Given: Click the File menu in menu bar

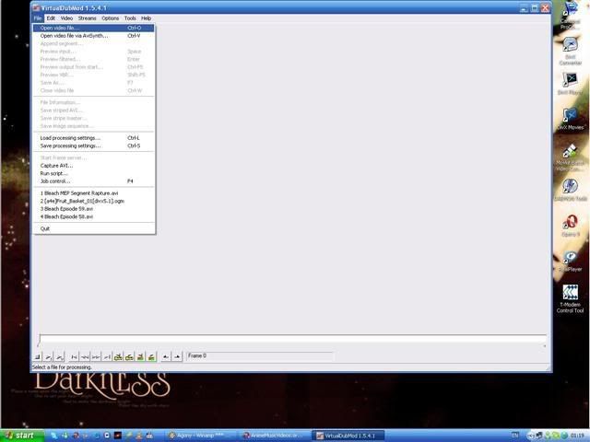Looking at the screenshot, I should click(x=38, y=18).
